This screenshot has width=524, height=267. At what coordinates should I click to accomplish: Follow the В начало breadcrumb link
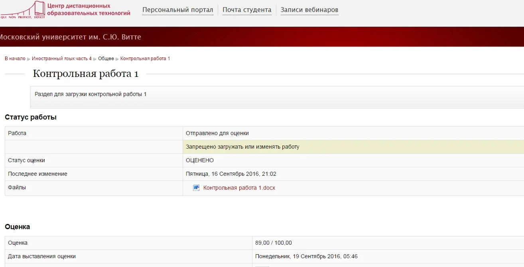(15, 59)
